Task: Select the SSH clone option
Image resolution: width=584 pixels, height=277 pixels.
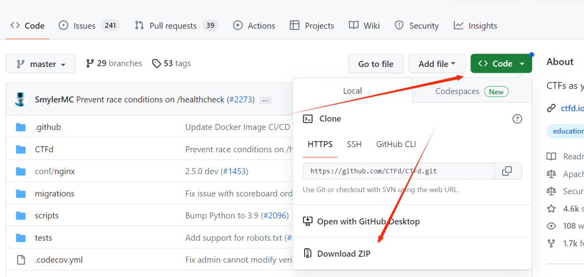Action: (x=354, y=144)
